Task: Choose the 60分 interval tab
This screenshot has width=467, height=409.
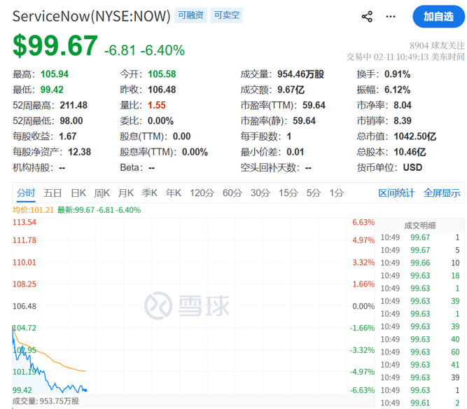Action: tap(232, 193)
